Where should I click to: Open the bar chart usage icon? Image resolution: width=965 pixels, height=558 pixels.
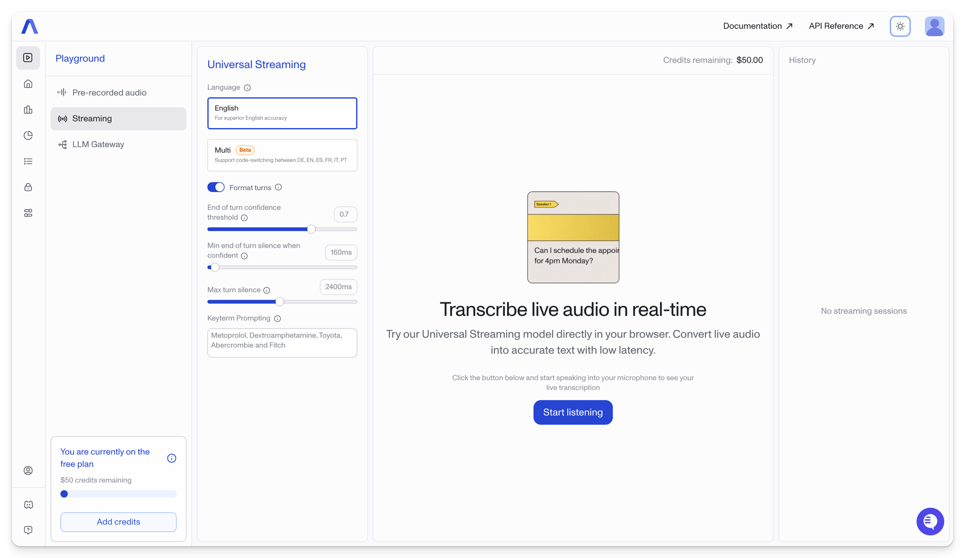pyautogui.click(x=28, y=110)
